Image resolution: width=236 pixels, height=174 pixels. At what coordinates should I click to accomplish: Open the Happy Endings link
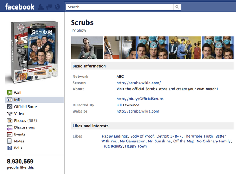[x=115, y=136]
